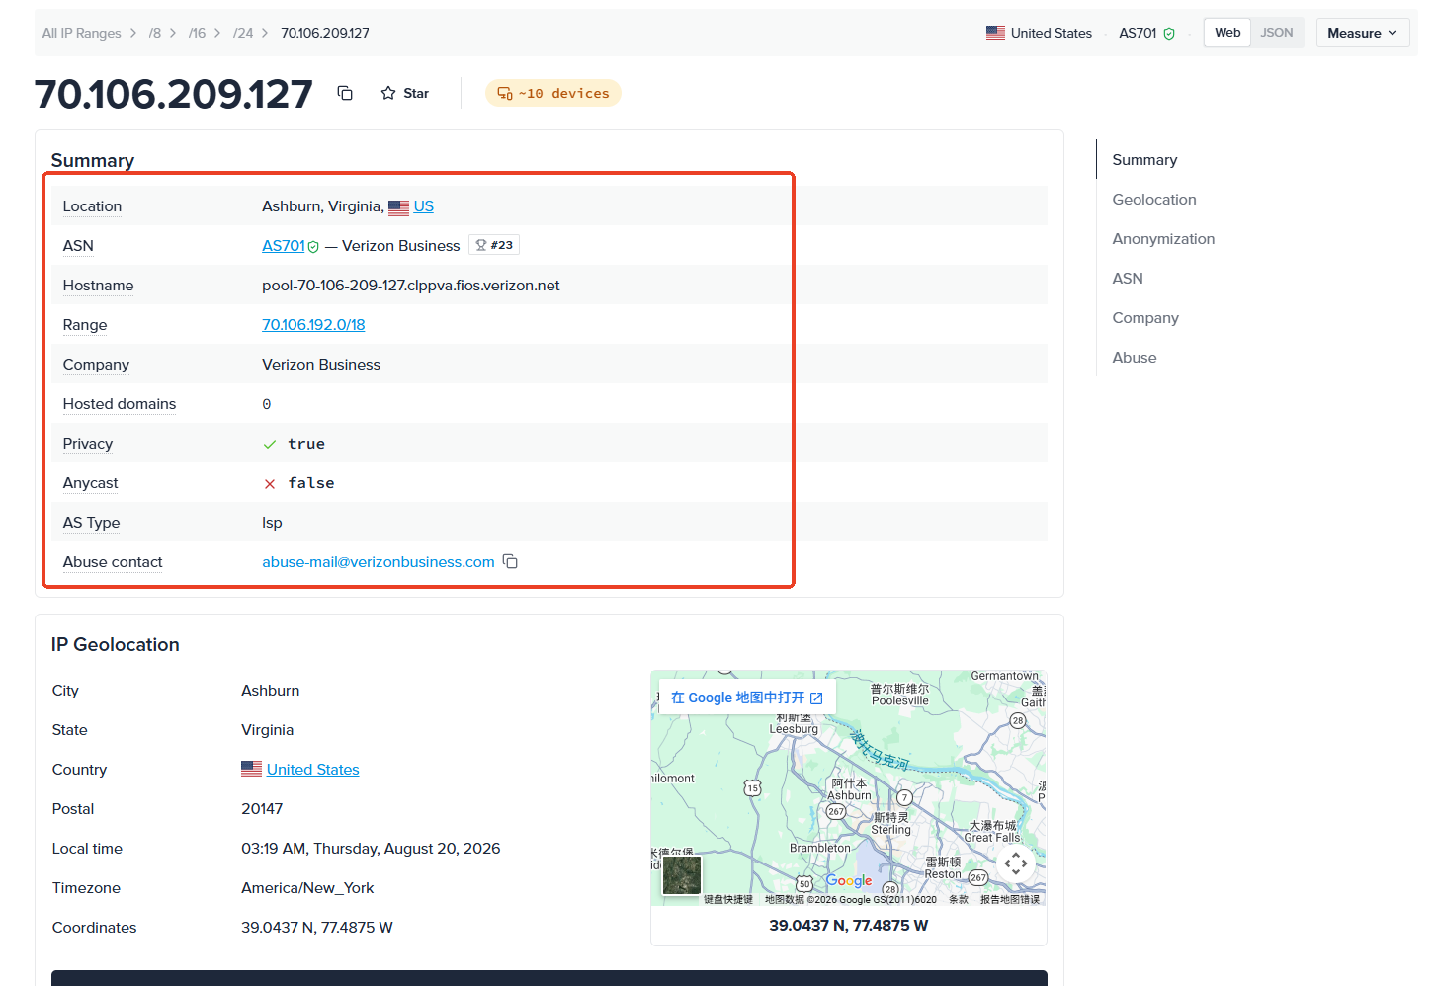Jump to Anonymization in the side navigation
The image size is (1435, 986).
1163,239
